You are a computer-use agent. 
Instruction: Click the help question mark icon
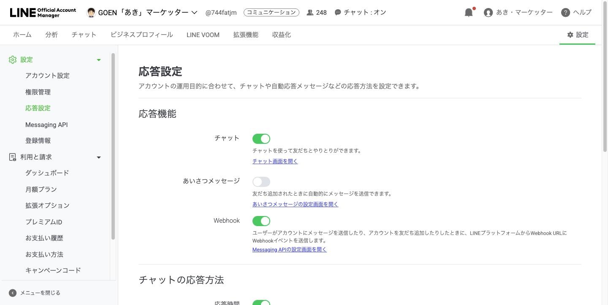(566, 13)
